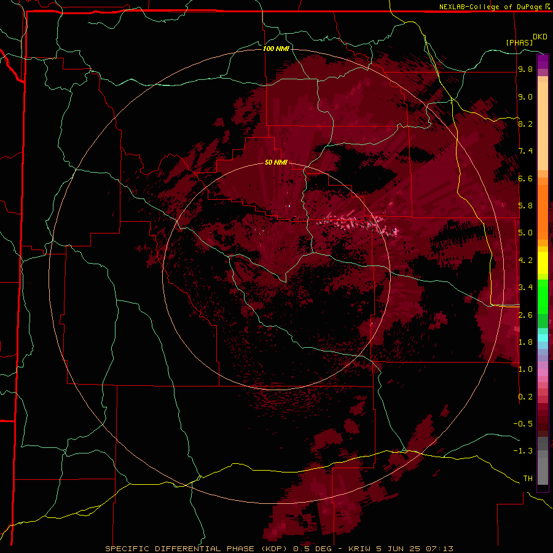Viewport: 553px width, 553px height.
Task: Select the bright green band of the scale
Action: [543, 296]
